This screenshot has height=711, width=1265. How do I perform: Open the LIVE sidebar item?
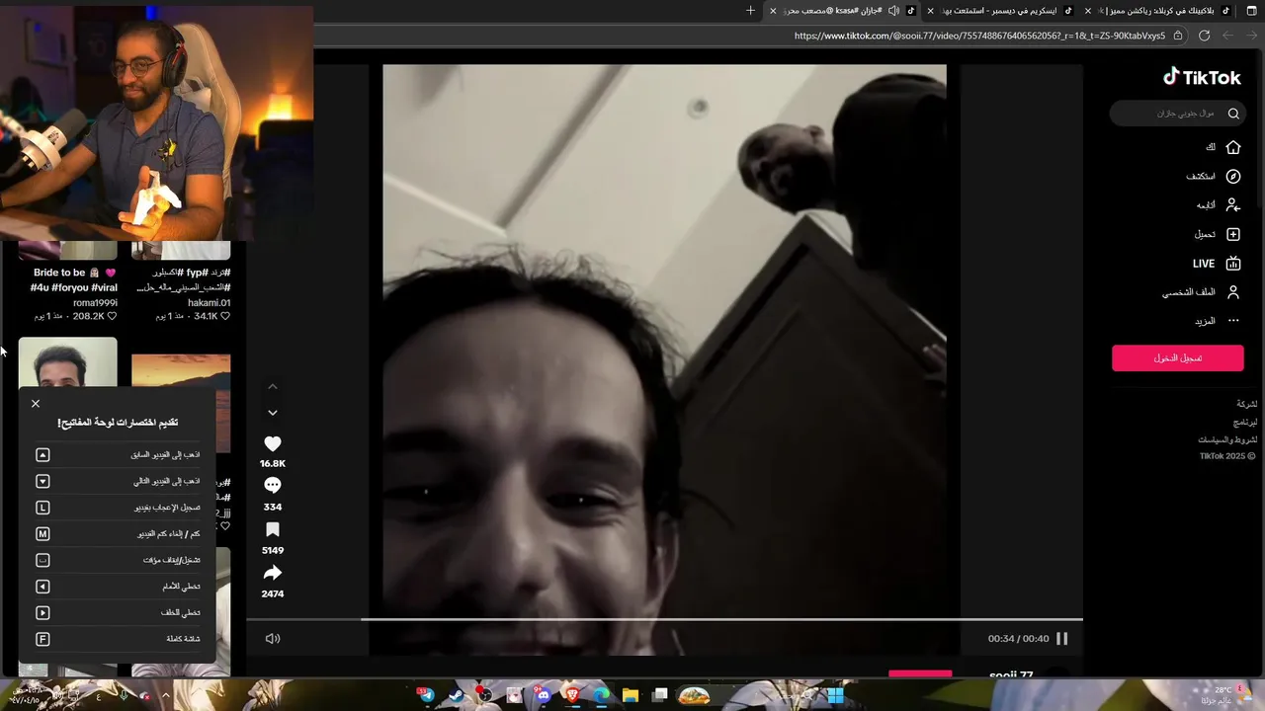1217,264
